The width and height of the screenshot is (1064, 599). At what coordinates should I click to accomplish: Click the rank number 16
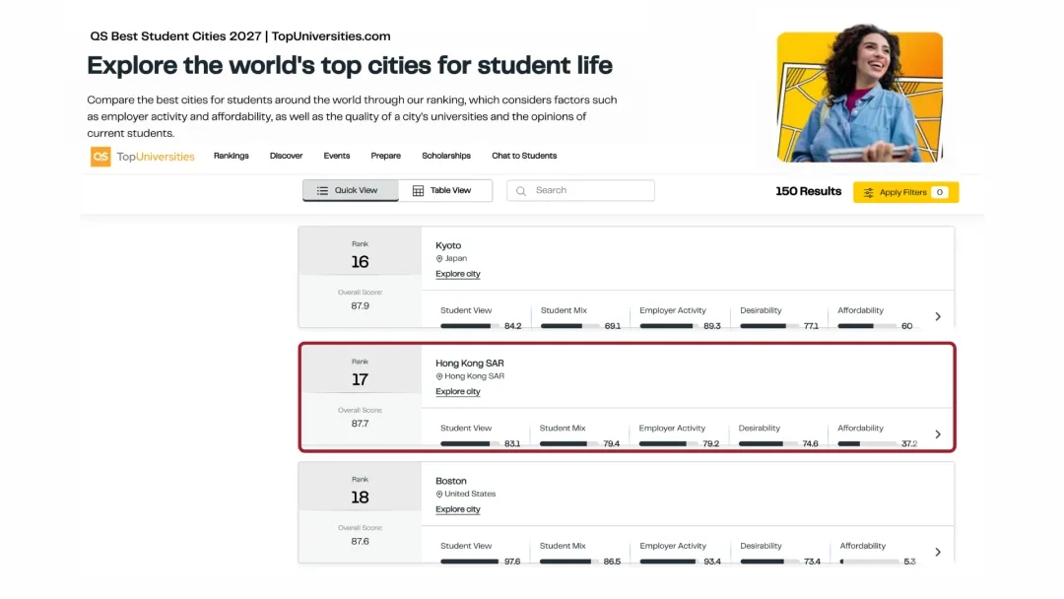360,262
